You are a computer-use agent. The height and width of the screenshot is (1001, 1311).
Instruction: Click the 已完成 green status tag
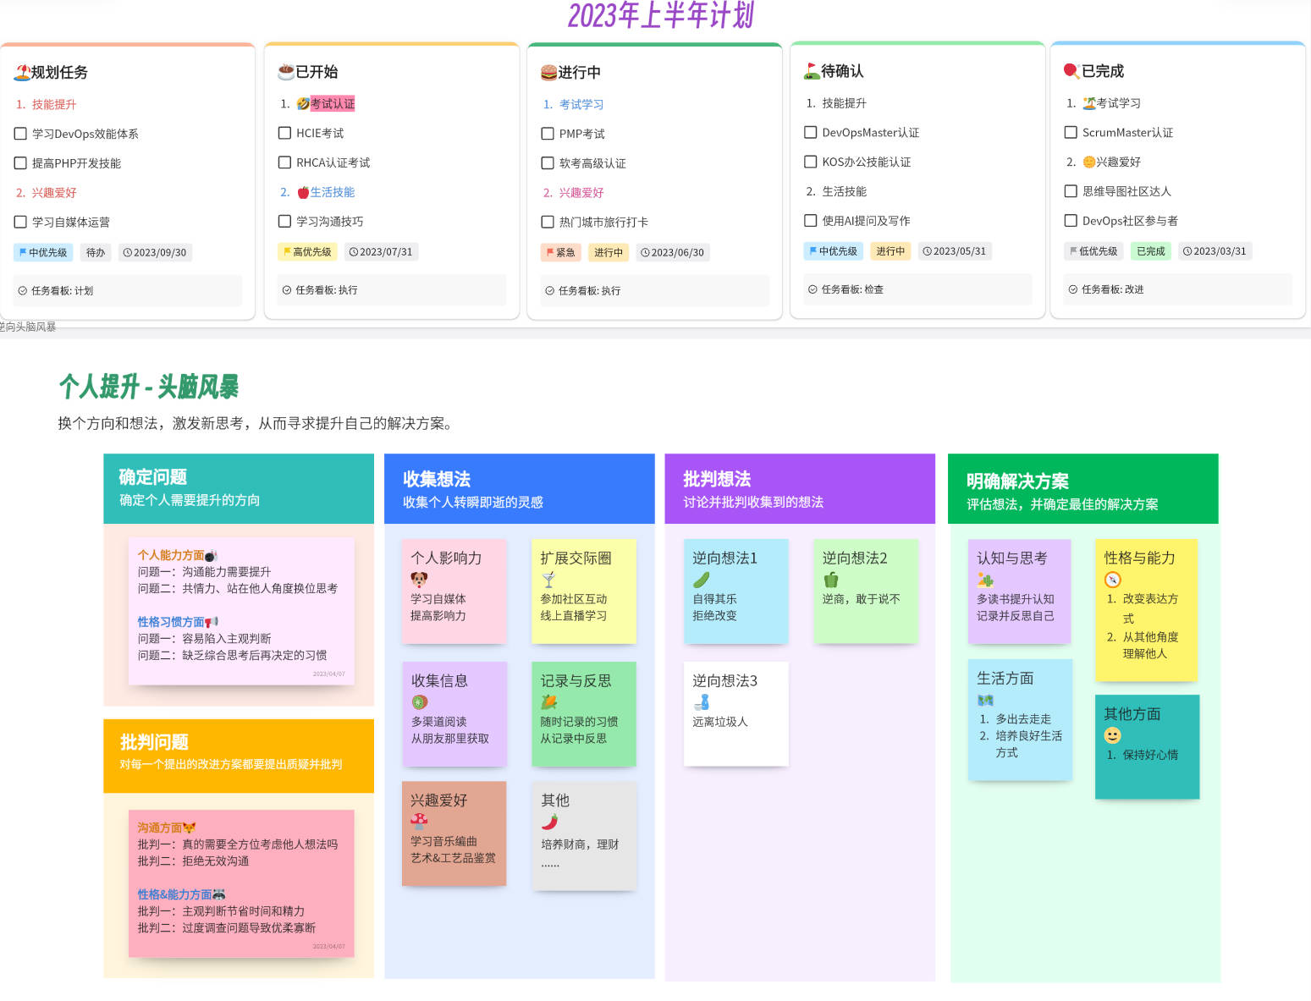tap(1151, 250)
